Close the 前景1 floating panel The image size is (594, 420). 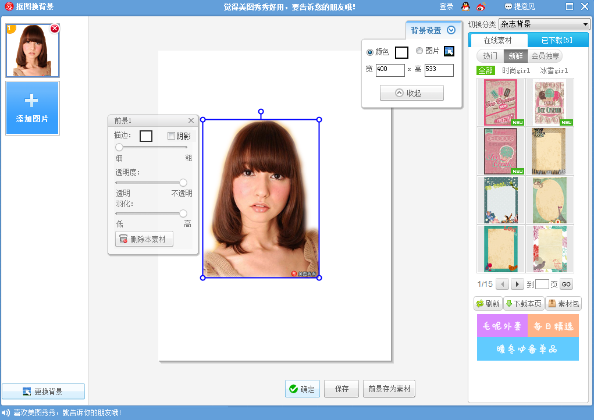pyautogui.click(x=191, y=120)
